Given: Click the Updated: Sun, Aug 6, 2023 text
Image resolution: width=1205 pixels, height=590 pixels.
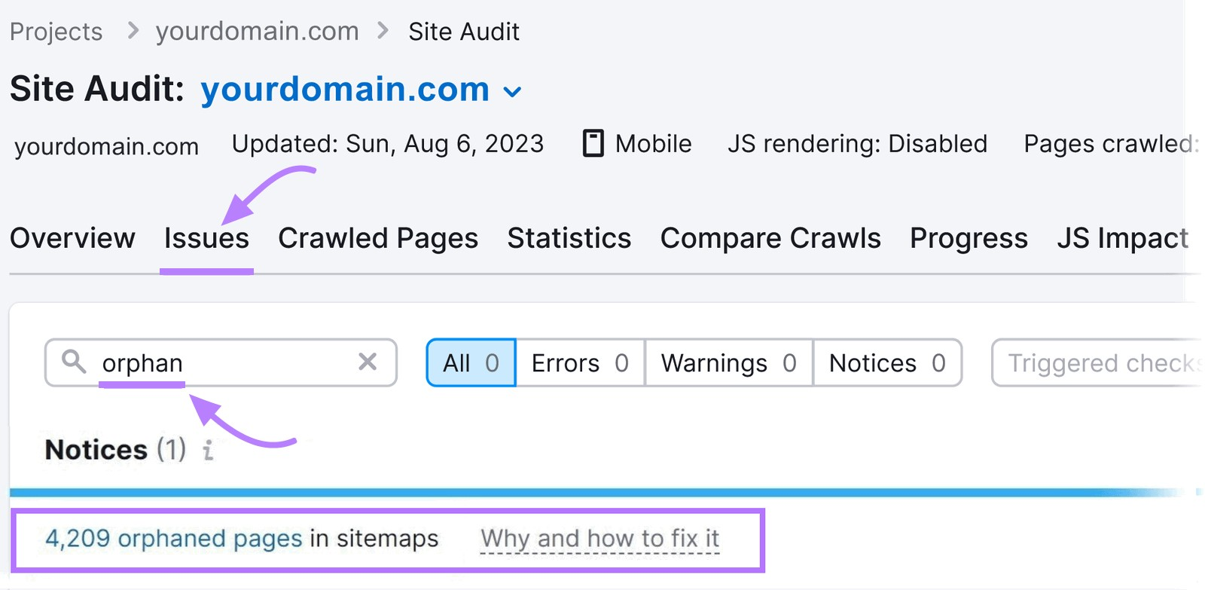Looking at the screenshot, I should point(388,143).
